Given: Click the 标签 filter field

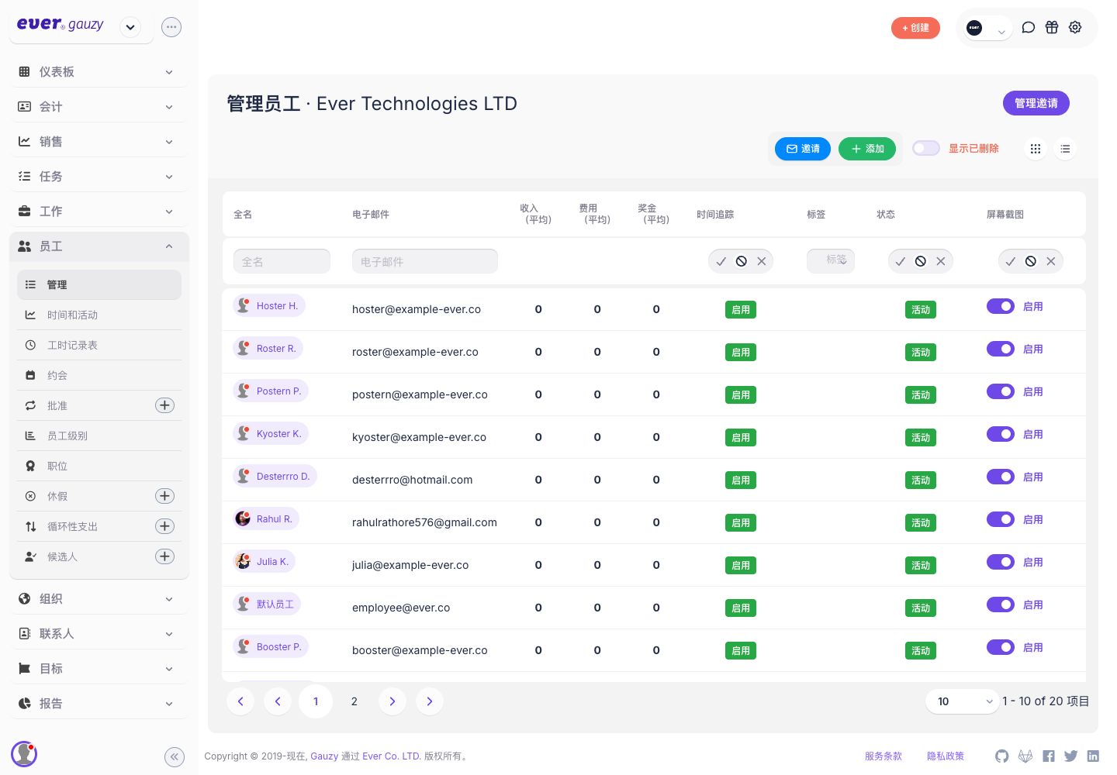Looking at the screenshot, I should [x=831, y=260].
